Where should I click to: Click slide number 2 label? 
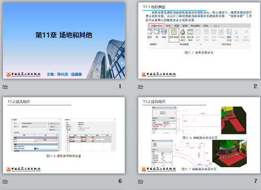255,86
